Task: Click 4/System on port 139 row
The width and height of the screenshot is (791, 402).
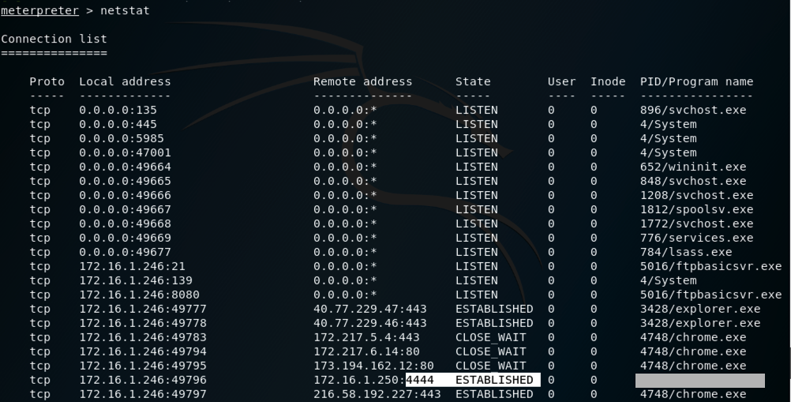Action: click(669, 280)
